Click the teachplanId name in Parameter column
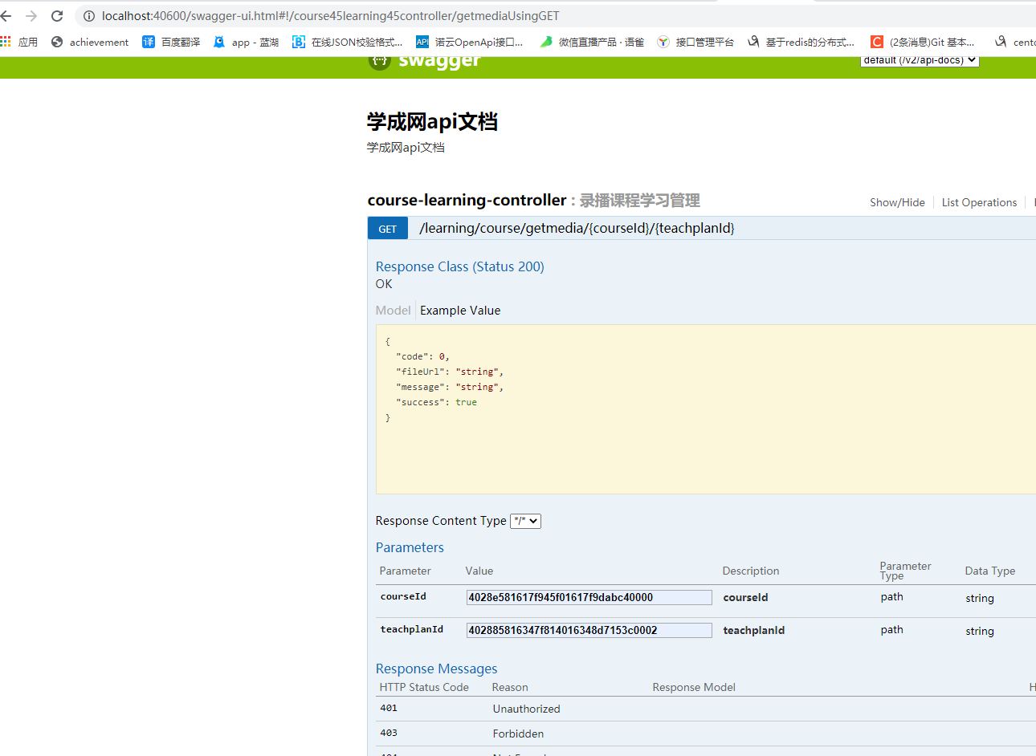1036x756 pixels. click(x=412, y=629)
